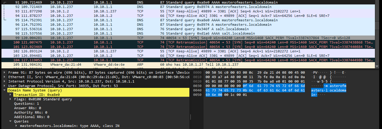Expand masterofmasters.localdomain type AAAA query entry
Screen dimensions: 382x129
tap(16, 126)
